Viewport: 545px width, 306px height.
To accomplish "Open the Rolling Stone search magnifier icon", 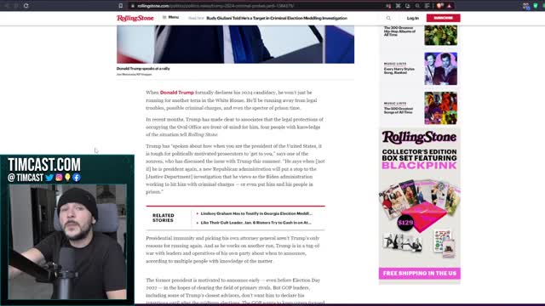I will (x=388, y=18).
